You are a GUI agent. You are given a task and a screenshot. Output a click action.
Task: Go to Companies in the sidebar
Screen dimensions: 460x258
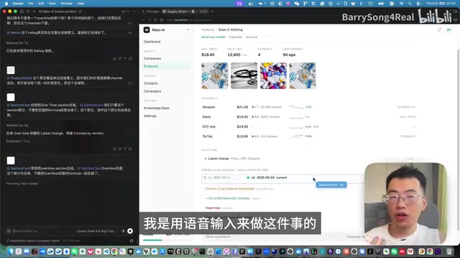click(x=152, y=59)
